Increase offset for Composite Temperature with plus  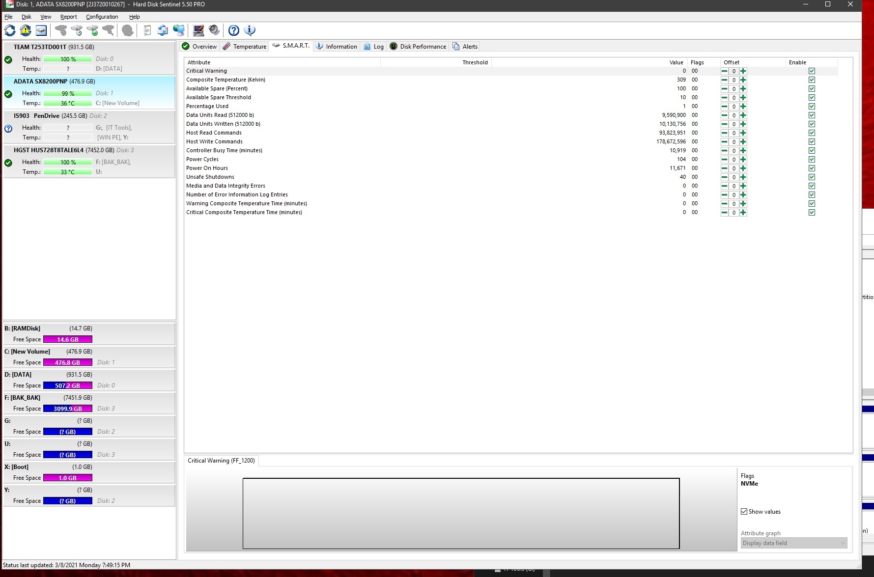click(743, 80)
